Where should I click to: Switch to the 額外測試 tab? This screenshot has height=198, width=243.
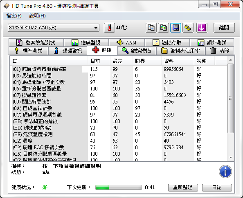pos(212,42)
